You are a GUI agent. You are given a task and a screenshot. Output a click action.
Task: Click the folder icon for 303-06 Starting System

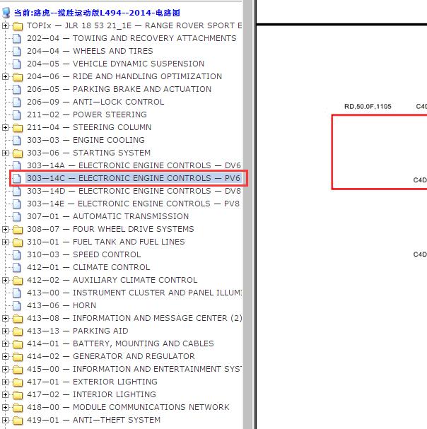18,153
